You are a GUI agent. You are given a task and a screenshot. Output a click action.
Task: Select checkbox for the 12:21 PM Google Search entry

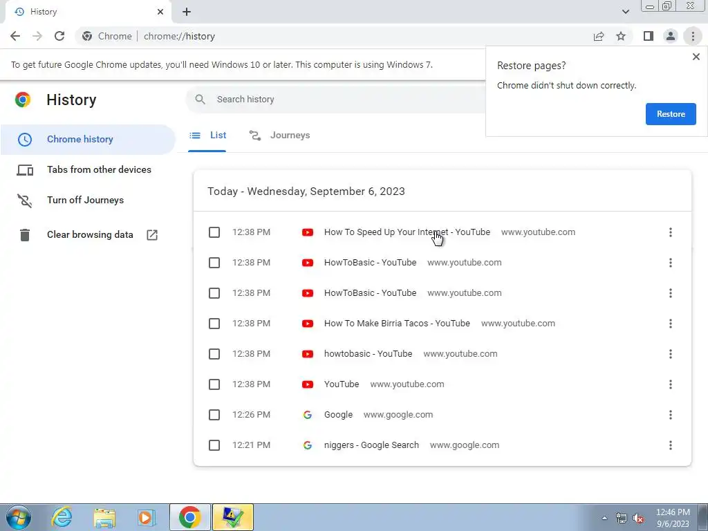(x=214, y=445)
